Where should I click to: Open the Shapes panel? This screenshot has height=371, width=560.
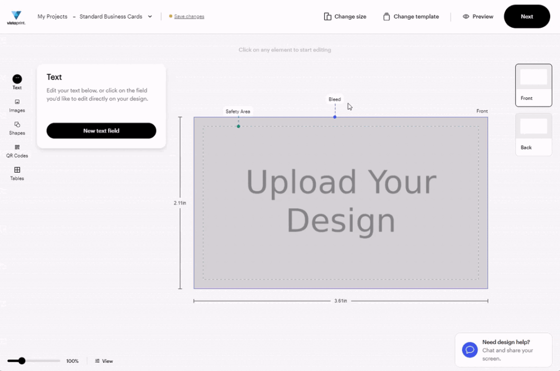pos(17,128)
